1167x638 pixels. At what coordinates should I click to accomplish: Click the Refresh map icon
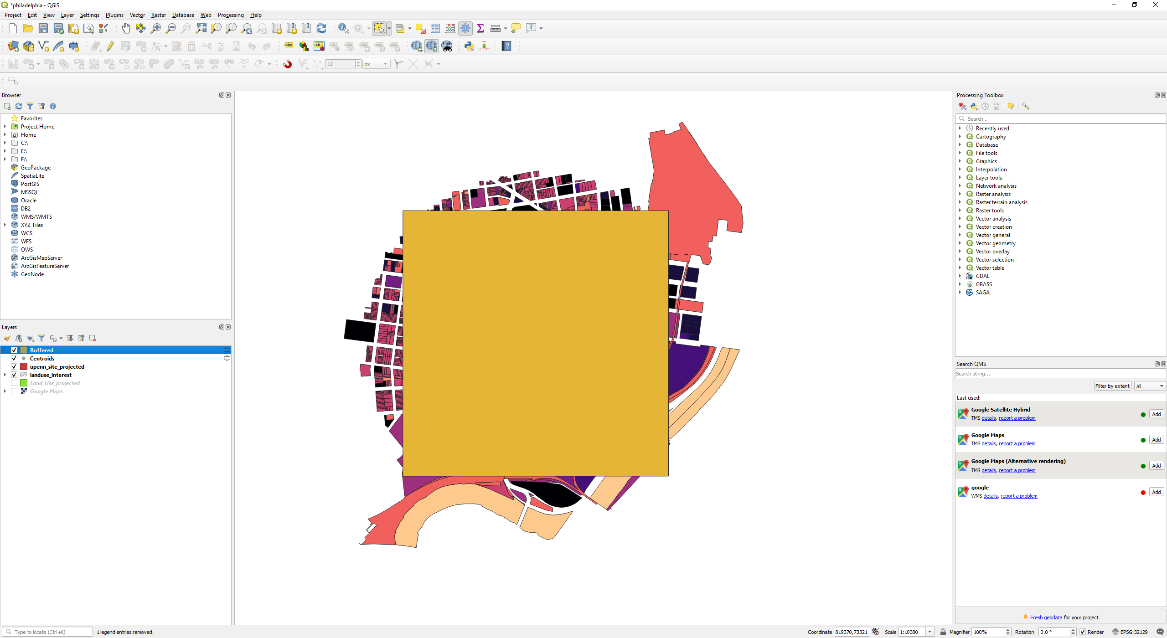click(x=321, y=28)
